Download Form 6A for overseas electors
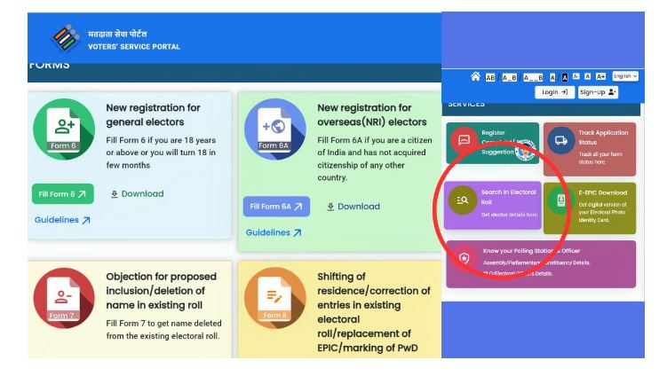The image size is (659, 376). click(x=353, y=207)
